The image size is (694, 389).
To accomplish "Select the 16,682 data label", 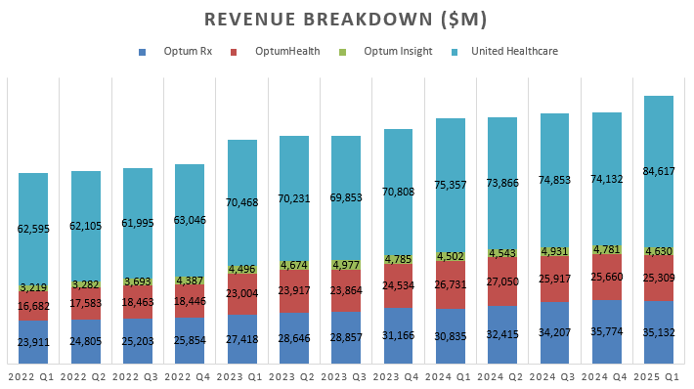I will 33,306.
